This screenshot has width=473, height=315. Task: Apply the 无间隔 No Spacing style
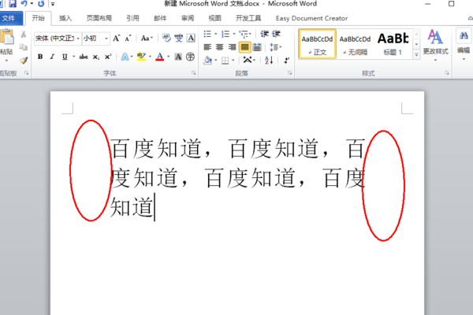(x=355, y=44)
